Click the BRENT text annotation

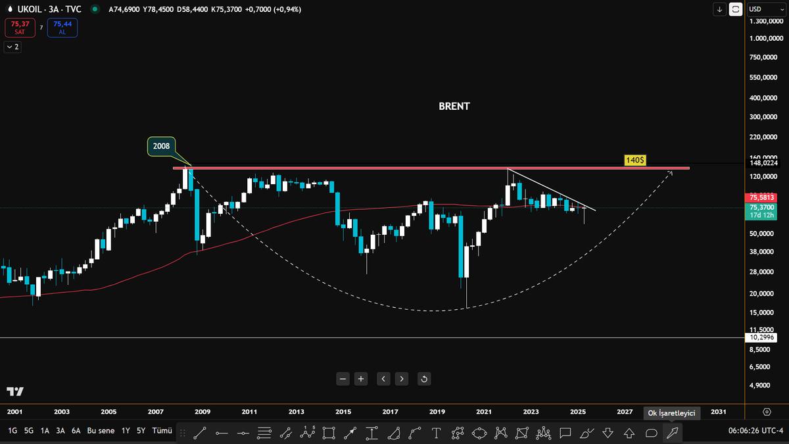pos(454,106)
